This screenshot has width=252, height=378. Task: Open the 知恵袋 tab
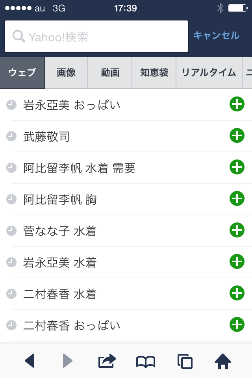[154, 73]
